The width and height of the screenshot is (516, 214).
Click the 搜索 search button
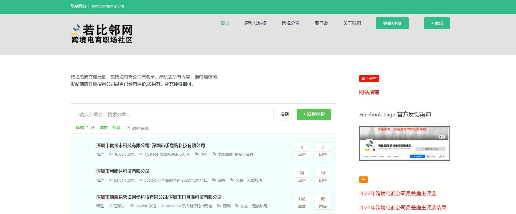284,114
